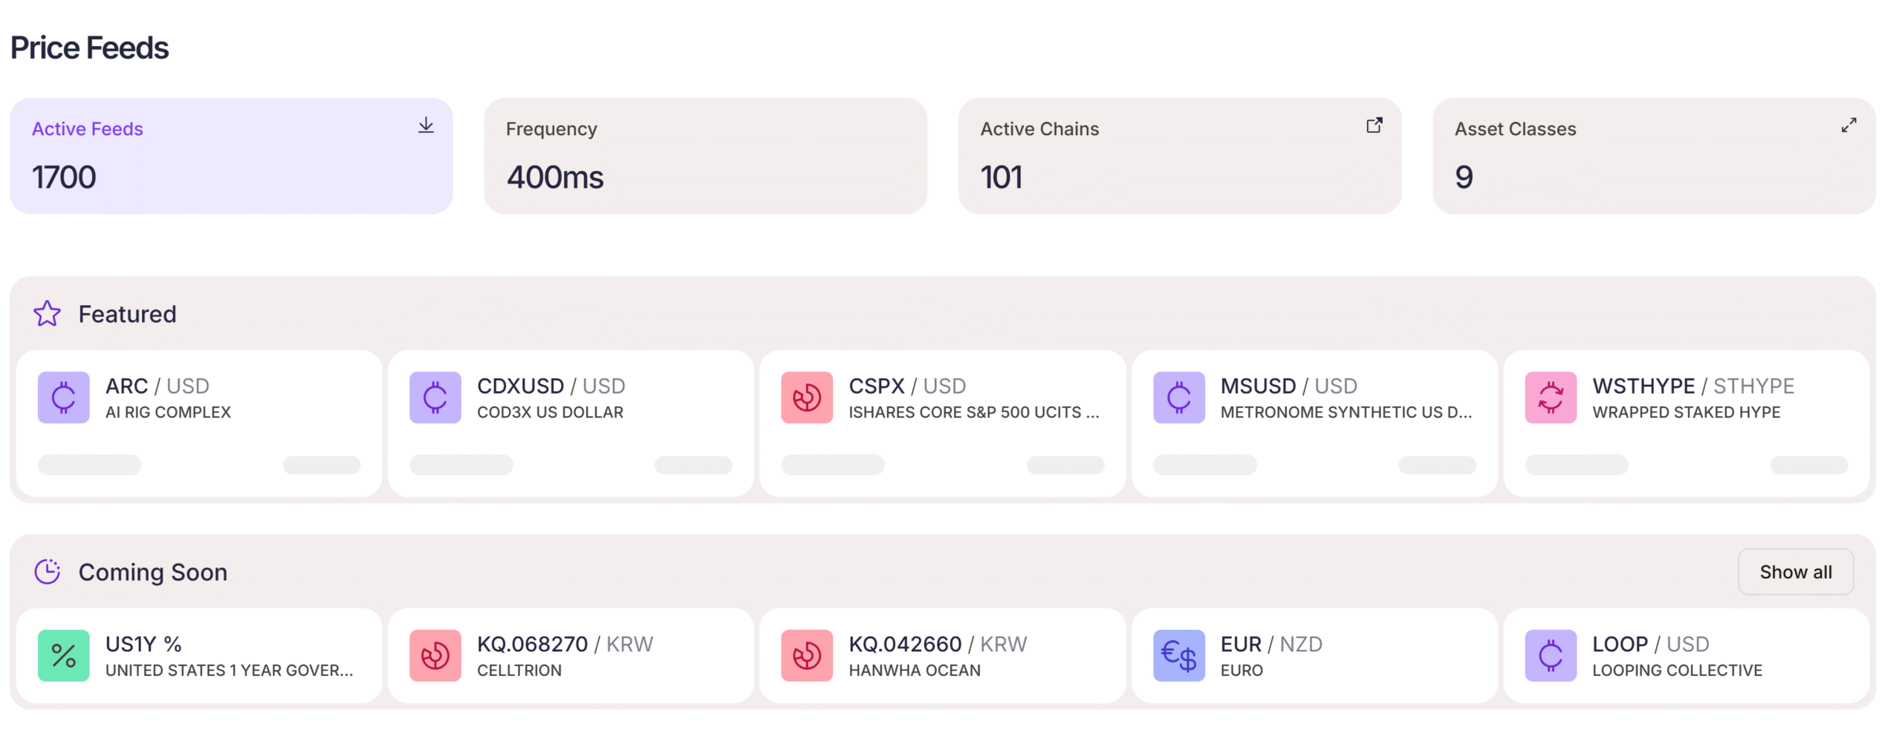
Task: Select the KQ.042660 Hanwha Ocean card
Action: (944, 655)
